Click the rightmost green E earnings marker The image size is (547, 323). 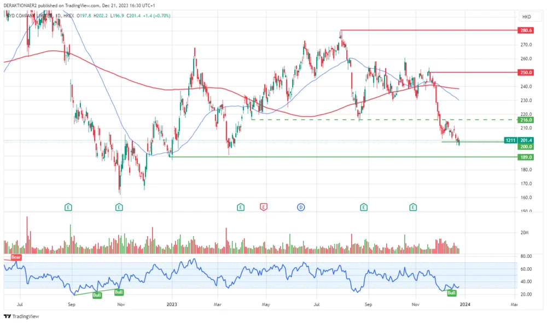(x=414, y=207)
